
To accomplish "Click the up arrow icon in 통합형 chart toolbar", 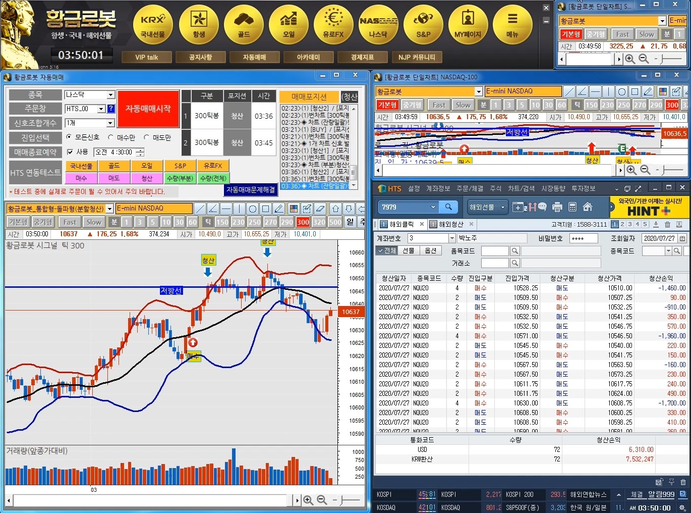I will 335,209.
